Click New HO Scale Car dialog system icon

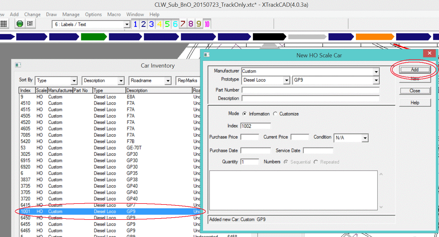click(x=207, y=55)
